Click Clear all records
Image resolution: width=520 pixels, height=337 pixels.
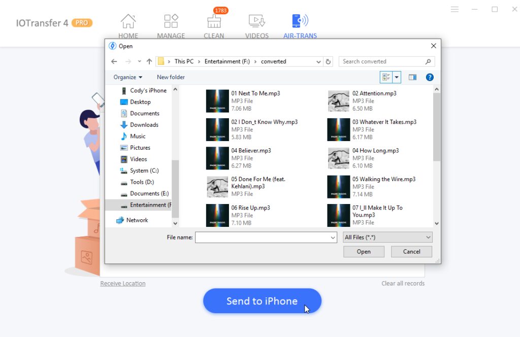403,284
